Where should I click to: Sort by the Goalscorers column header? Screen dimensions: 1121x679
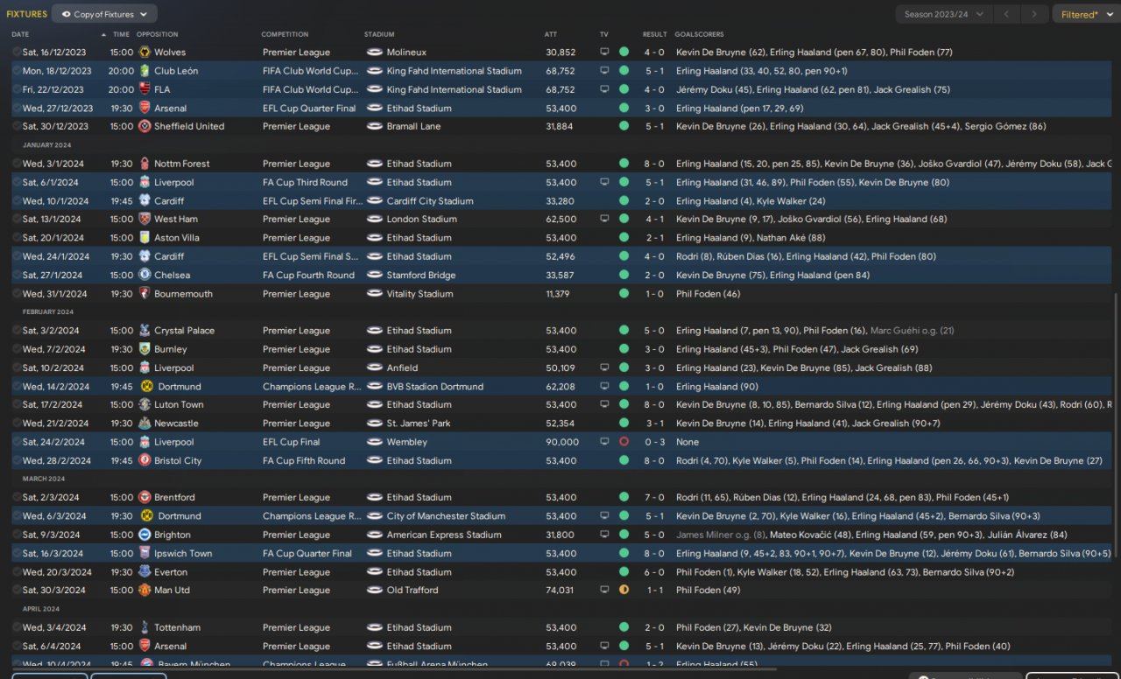click(700, 35)
